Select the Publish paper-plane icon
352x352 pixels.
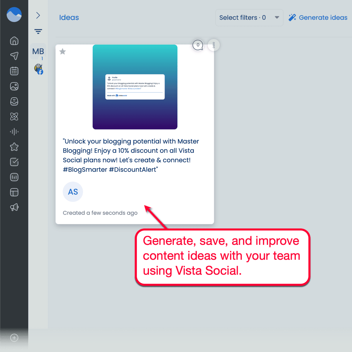[14, 56]
